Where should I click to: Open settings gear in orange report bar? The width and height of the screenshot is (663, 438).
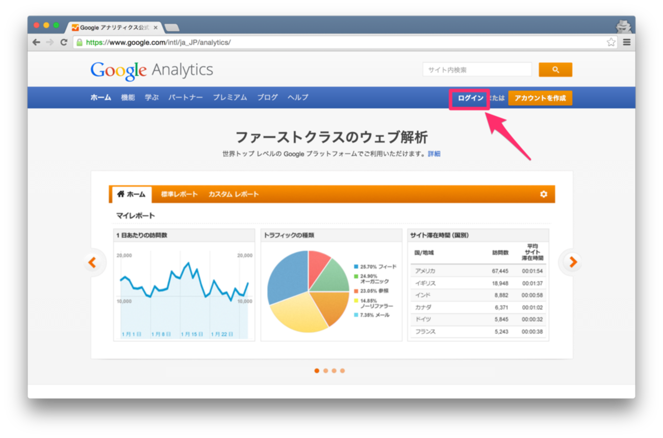coord(544,194)
